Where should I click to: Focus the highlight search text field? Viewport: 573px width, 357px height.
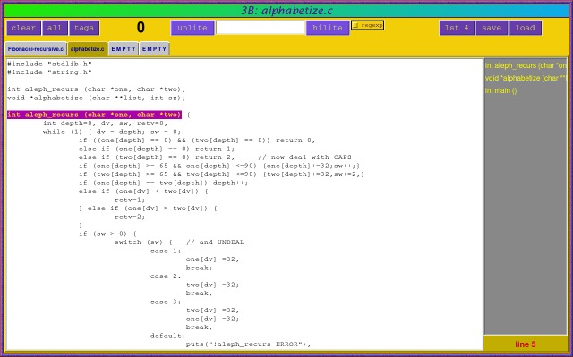click(x=261, y=28)
